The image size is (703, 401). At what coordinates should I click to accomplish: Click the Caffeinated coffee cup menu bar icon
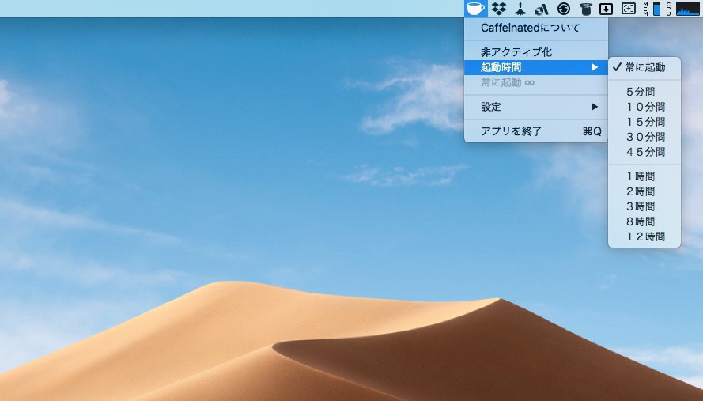pos(475,9)
